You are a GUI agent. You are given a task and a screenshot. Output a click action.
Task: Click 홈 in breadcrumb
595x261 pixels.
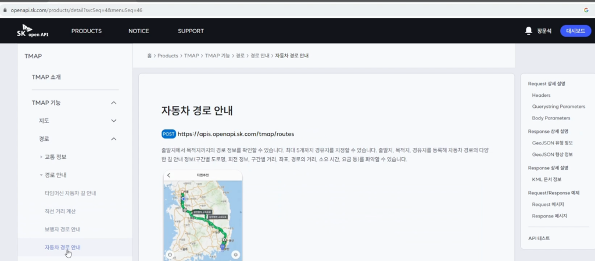pos(149,56)
